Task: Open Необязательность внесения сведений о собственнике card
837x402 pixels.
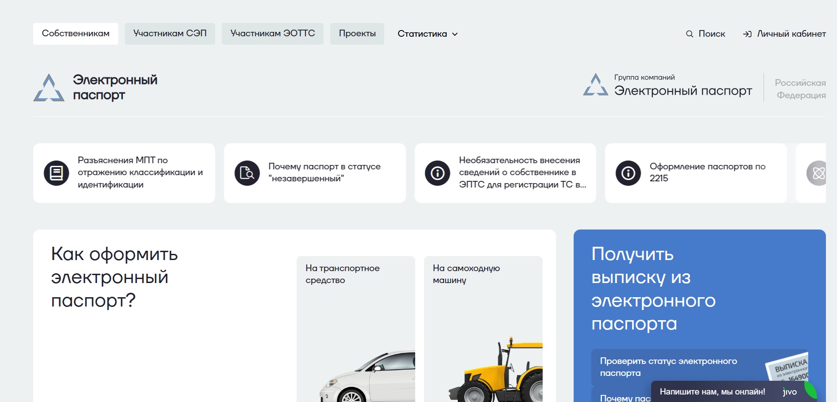Action: click(x=505, y=173)
